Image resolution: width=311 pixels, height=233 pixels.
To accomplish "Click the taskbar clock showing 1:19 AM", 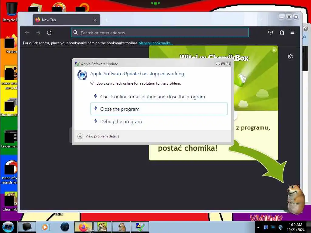I will pyautogui.click(x=295, y=227).
